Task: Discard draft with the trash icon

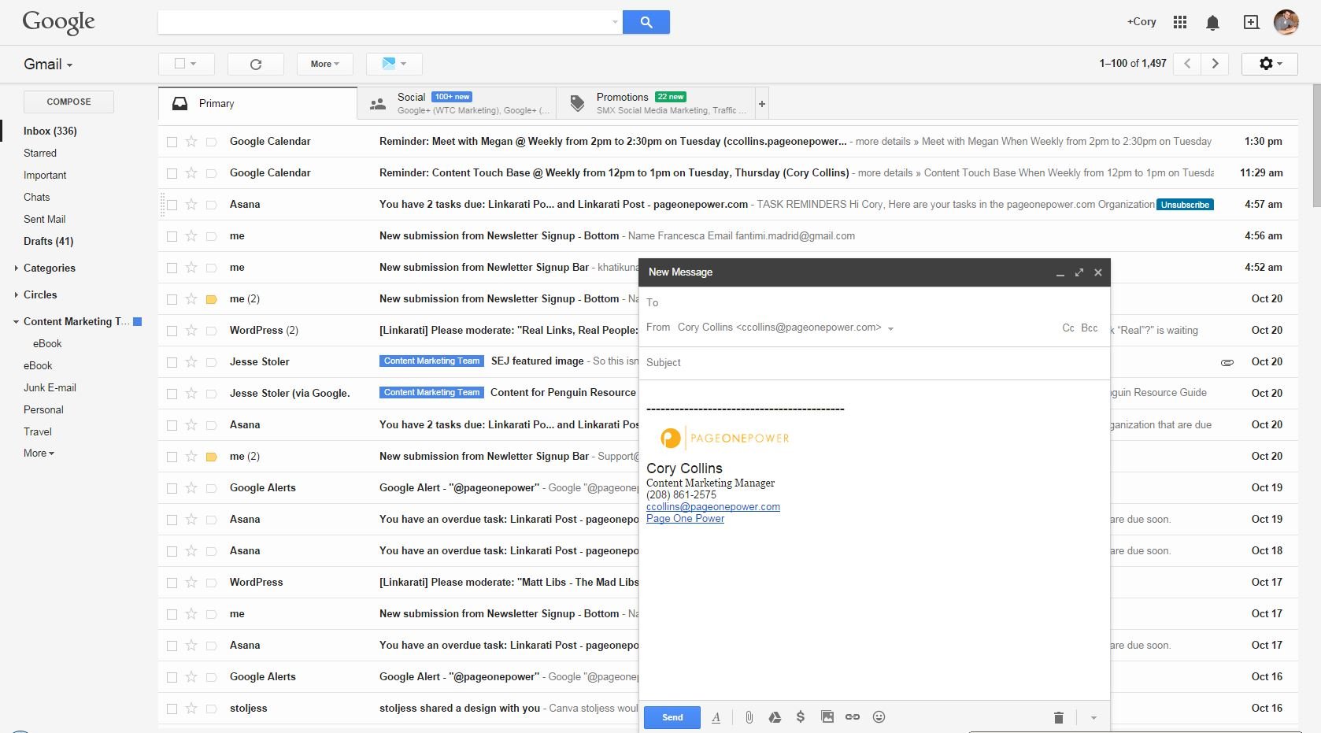Action: [x=1058, y=717]
